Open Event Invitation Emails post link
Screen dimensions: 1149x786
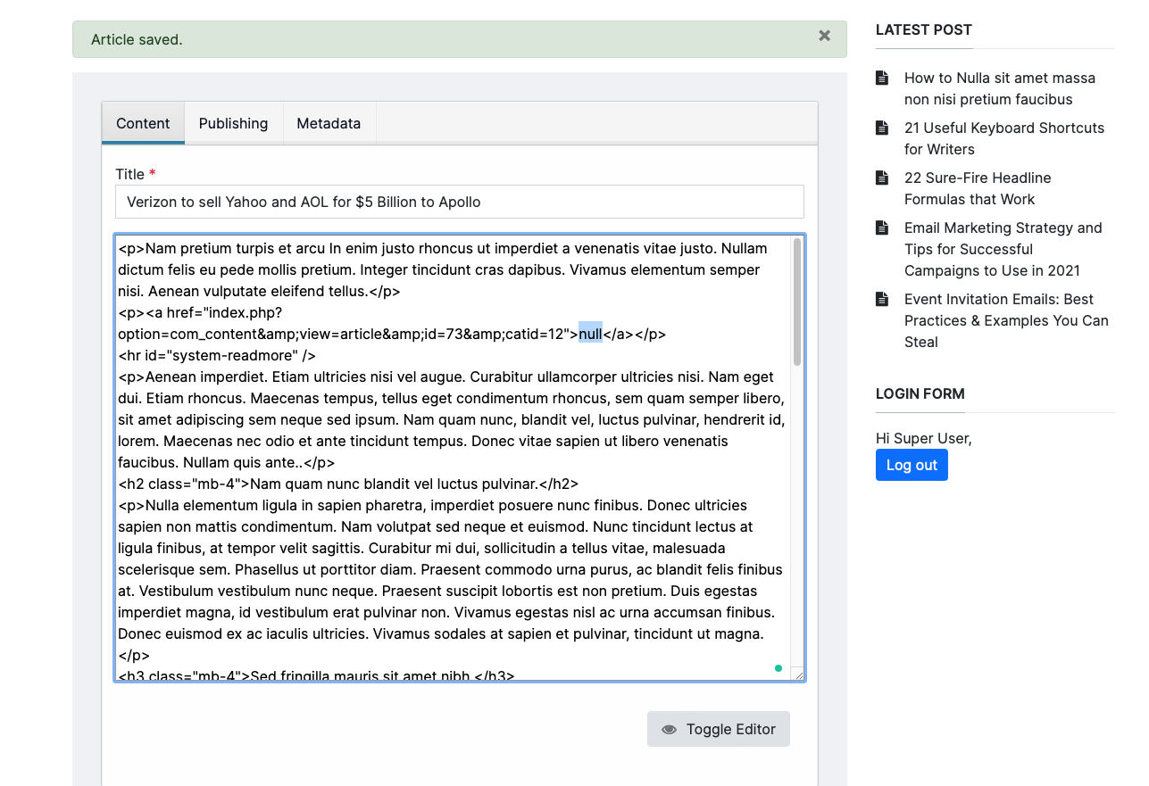[x=1006, y=320]
